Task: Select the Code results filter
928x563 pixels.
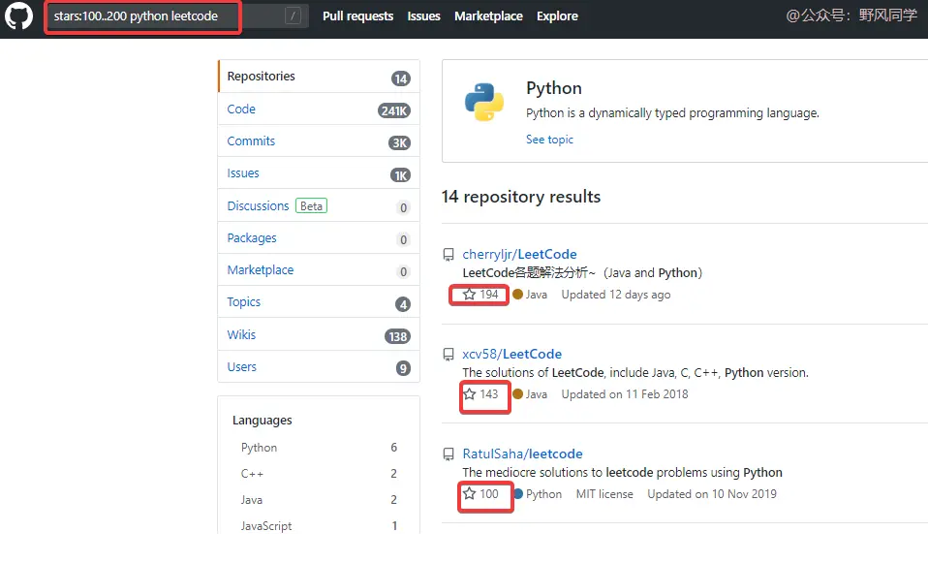Action: tap(241, 109)
